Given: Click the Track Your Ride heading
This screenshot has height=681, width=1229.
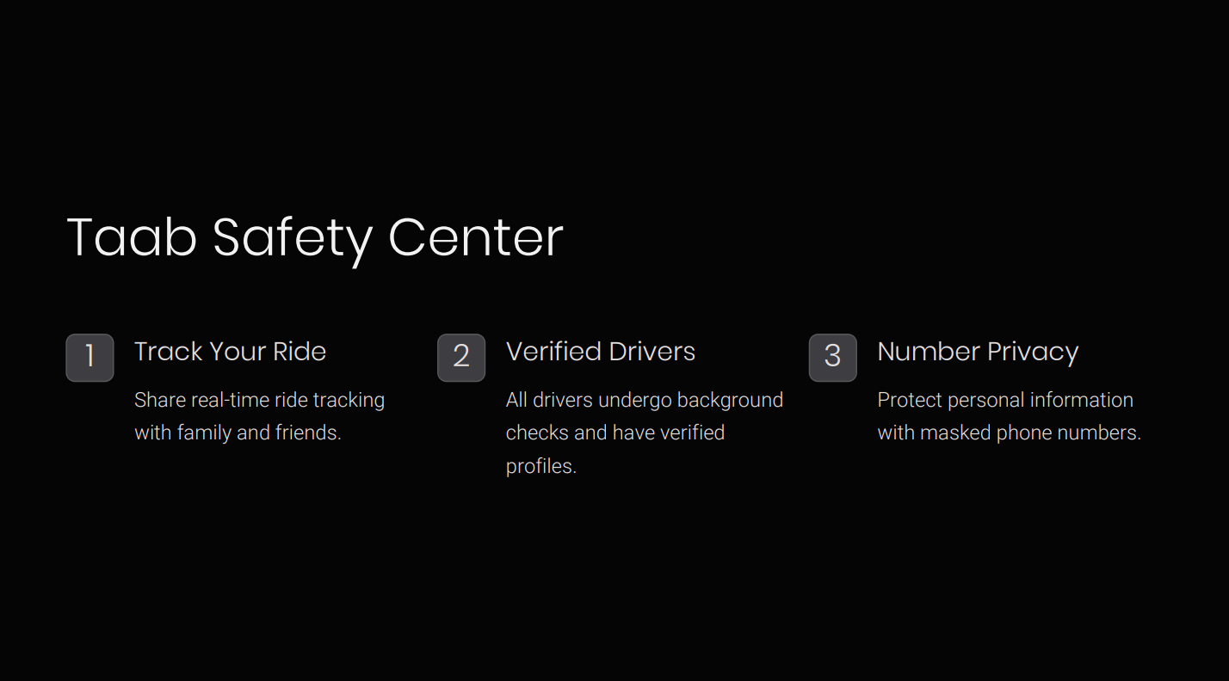Looking at the screenshot, I should 231,352.
